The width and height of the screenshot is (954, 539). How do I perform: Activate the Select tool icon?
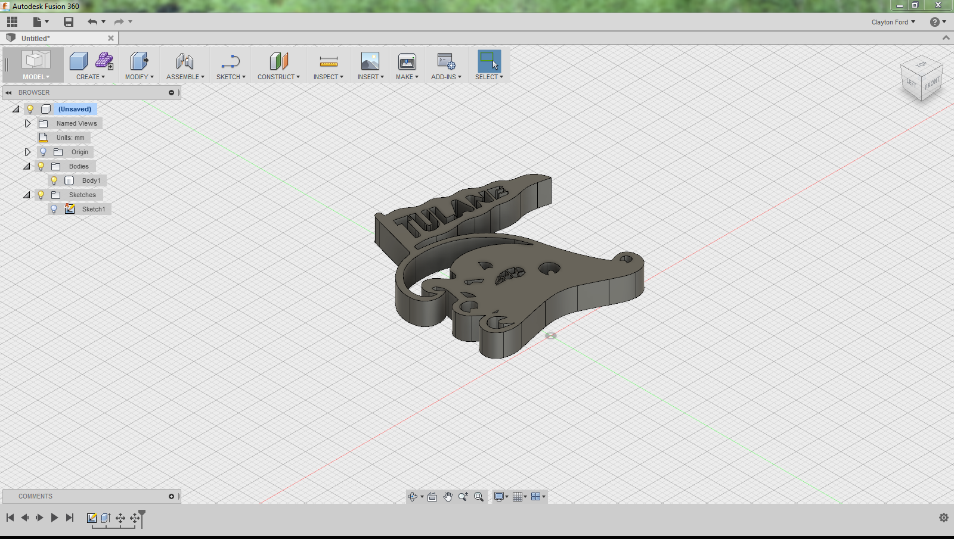coord(489,61)
